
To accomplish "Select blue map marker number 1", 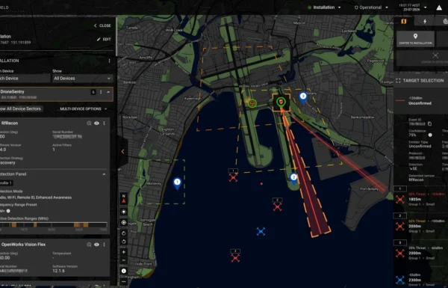I will [x=177, y=183].
